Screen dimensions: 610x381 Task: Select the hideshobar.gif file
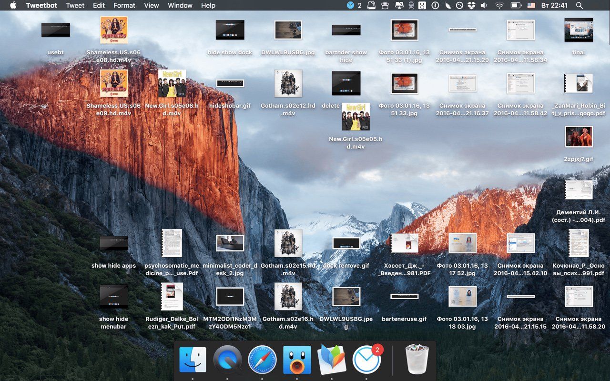click(230, 83)
